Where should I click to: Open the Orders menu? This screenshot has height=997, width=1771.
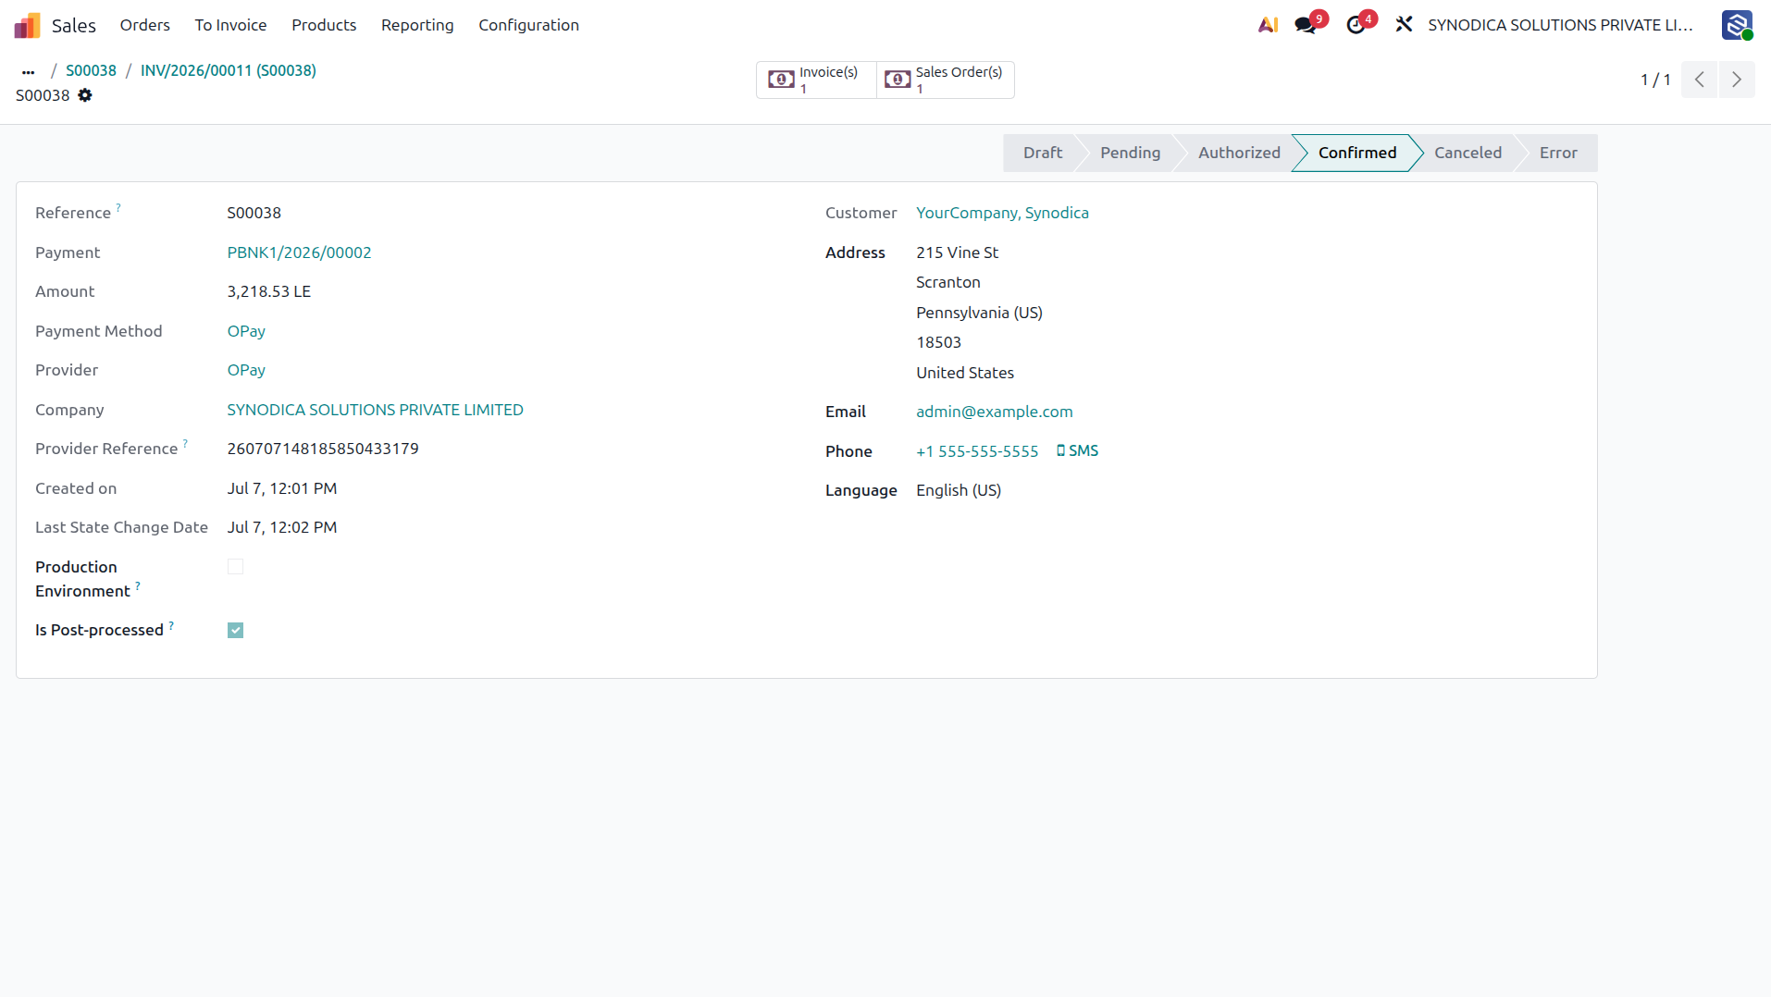(x=145, y=25)
